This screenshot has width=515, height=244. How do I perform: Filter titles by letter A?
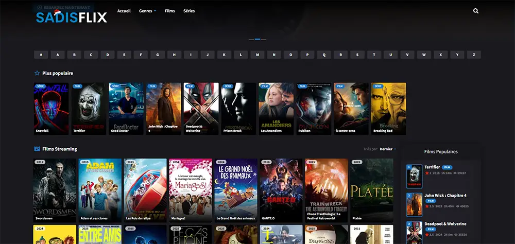pyautogui.click(x=58, y=55)
